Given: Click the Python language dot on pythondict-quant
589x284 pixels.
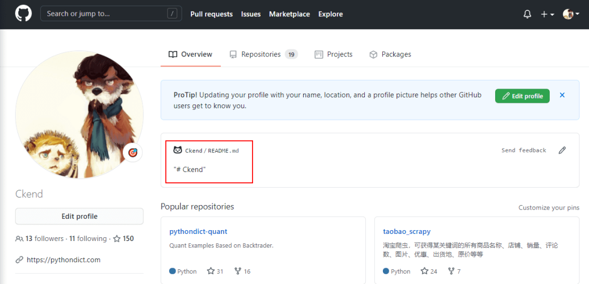Looking at the screenshot, I should [x=172, y=271].
